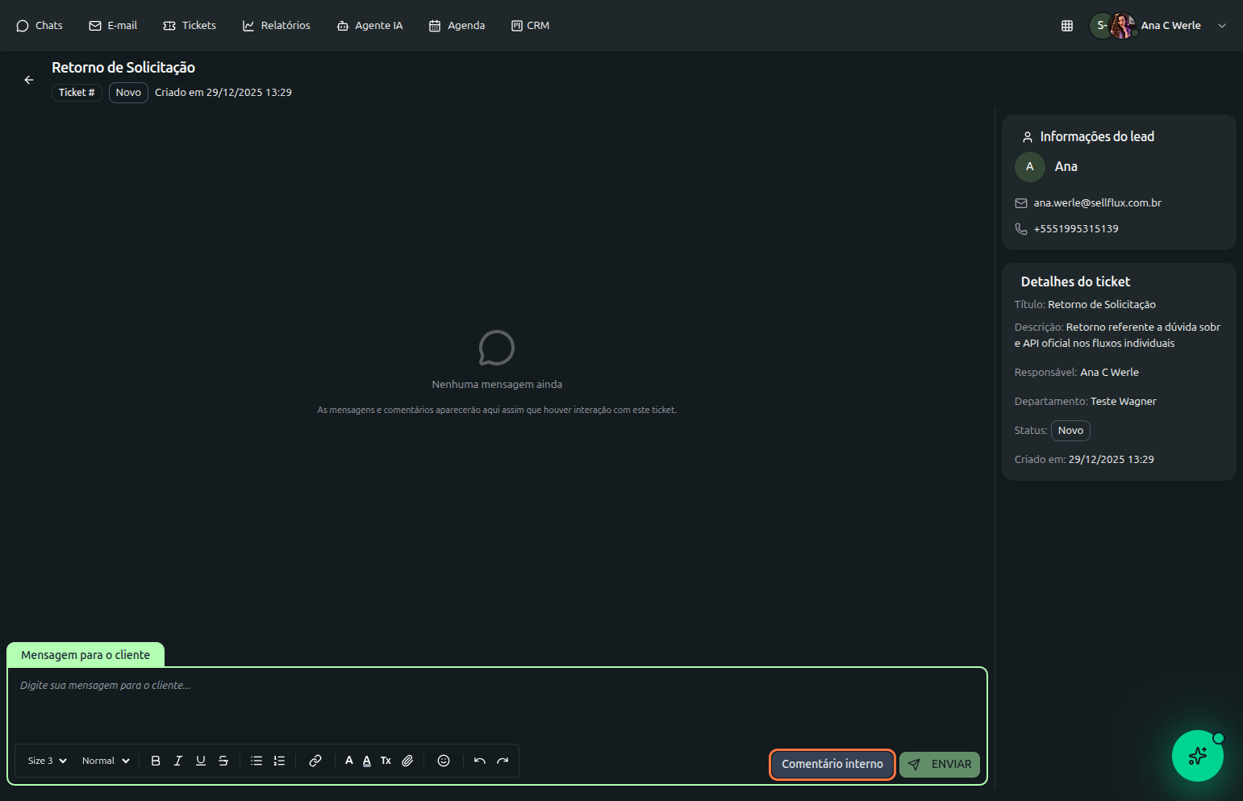Open the Normal paragraph style dropdown
The height and width of the screenshot is (801, 1243).
coord(106,761)
